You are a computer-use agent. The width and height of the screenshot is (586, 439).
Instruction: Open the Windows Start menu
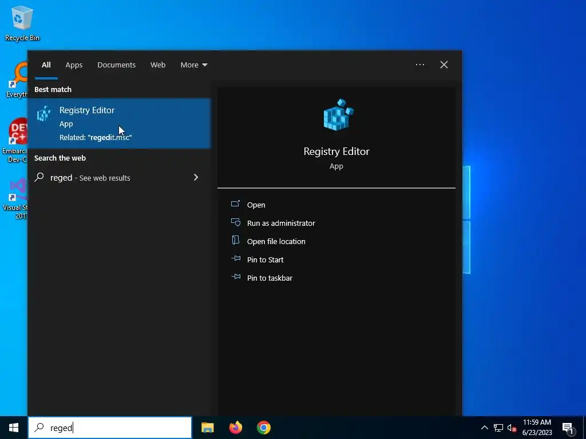[14, 428]
